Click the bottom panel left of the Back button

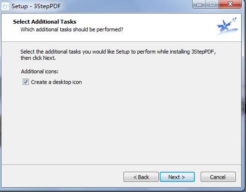coord(63,176)
